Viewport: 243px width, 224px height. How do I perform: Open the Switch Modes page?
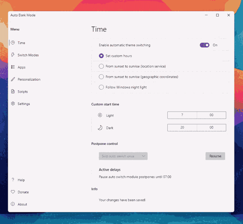(x=28, y=55)
